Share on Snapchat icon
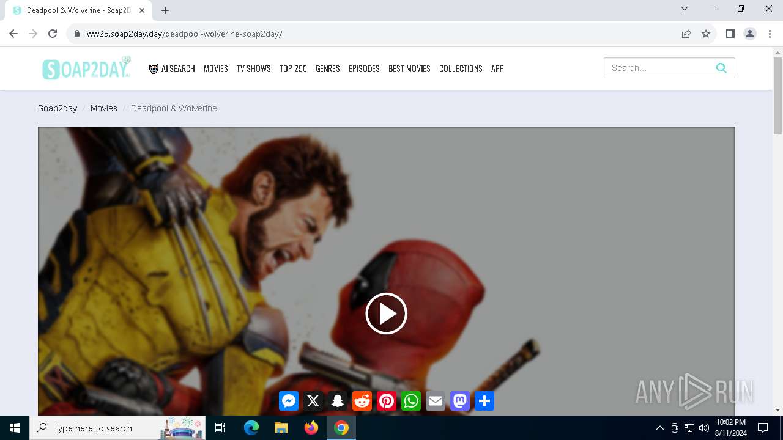This screenshot has width=783, height=440. (338, 401)
